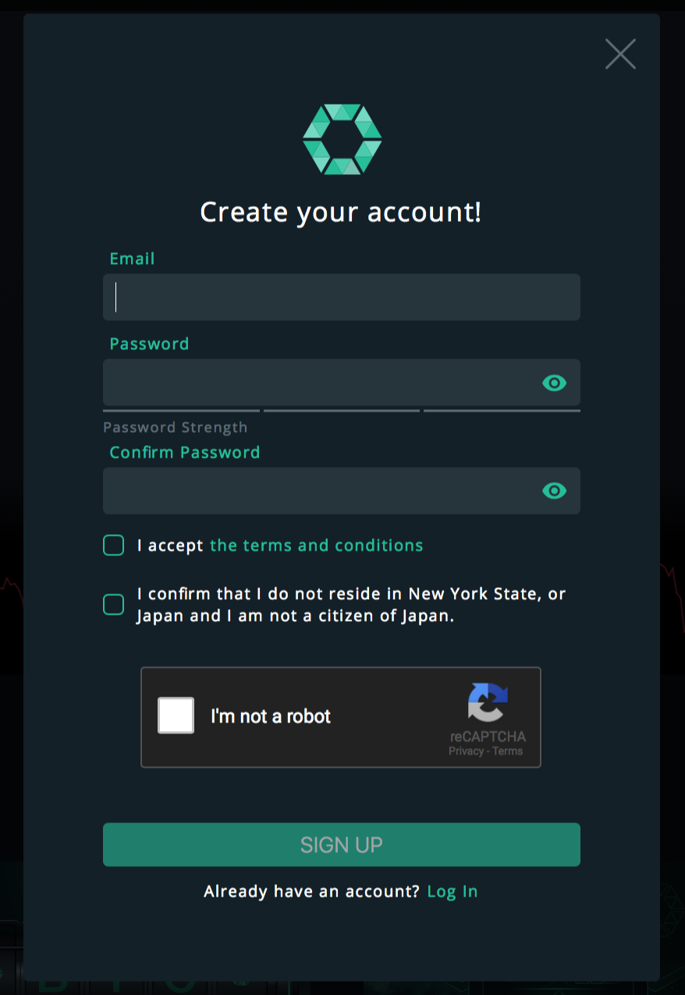The image size is (685, 995).
Task: Select the Confirm Password field
Action: 342,490
